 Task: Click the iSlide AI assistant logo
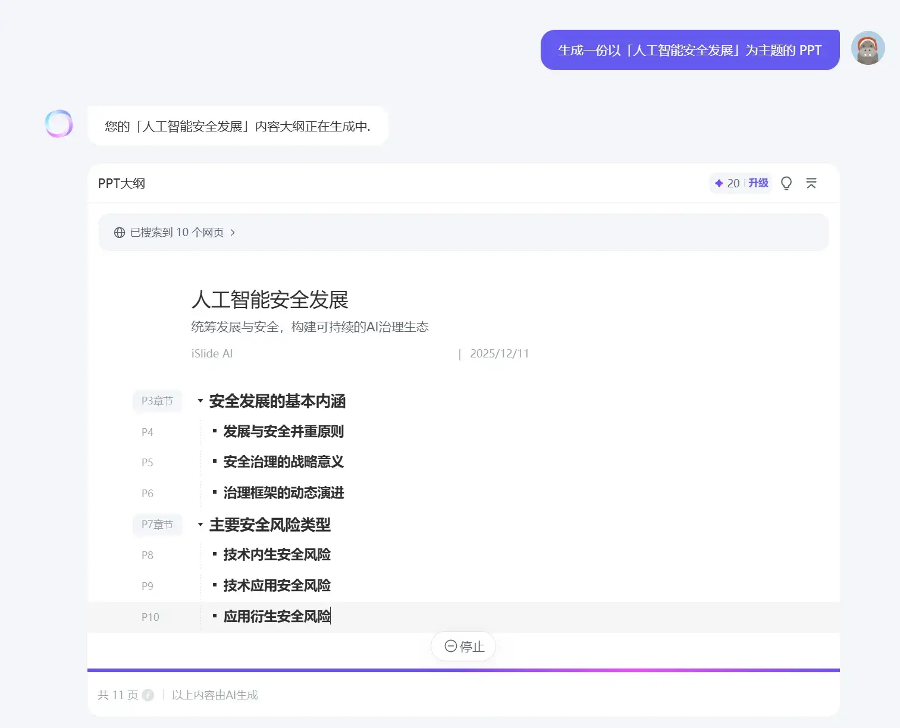click(x=59, y=124)
